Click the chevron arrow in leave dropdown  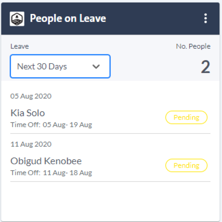96,66
